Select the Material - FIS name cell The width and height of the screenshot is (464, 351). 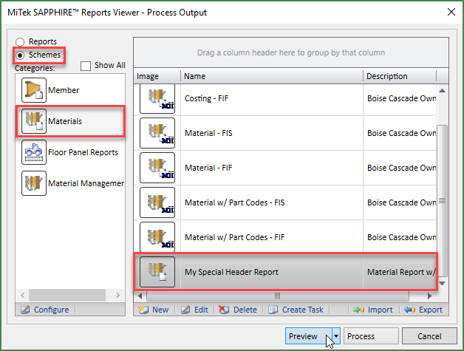coord(208,133)
